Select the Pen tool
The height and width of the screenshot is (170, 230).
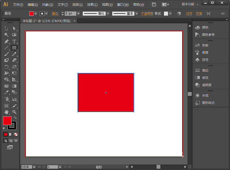point(6,41)
